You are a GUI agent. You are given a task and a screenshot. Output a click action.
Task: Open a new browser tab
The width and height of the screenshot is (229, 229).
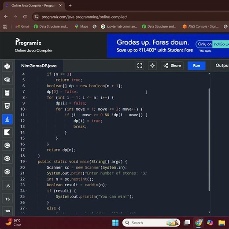(70, 5)
